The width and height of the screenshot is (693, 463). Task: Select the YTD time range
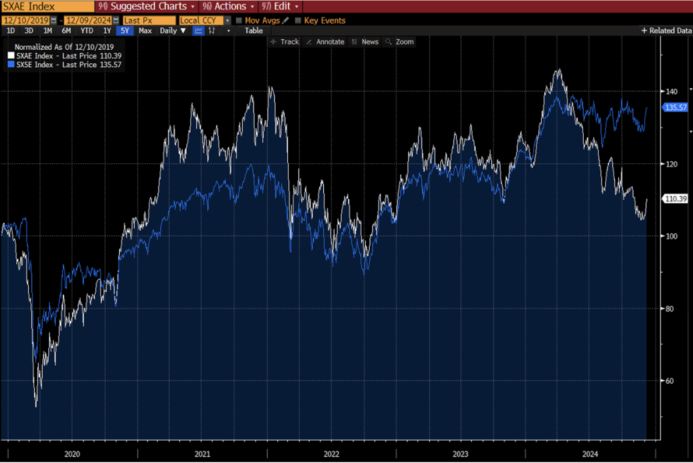87,31
